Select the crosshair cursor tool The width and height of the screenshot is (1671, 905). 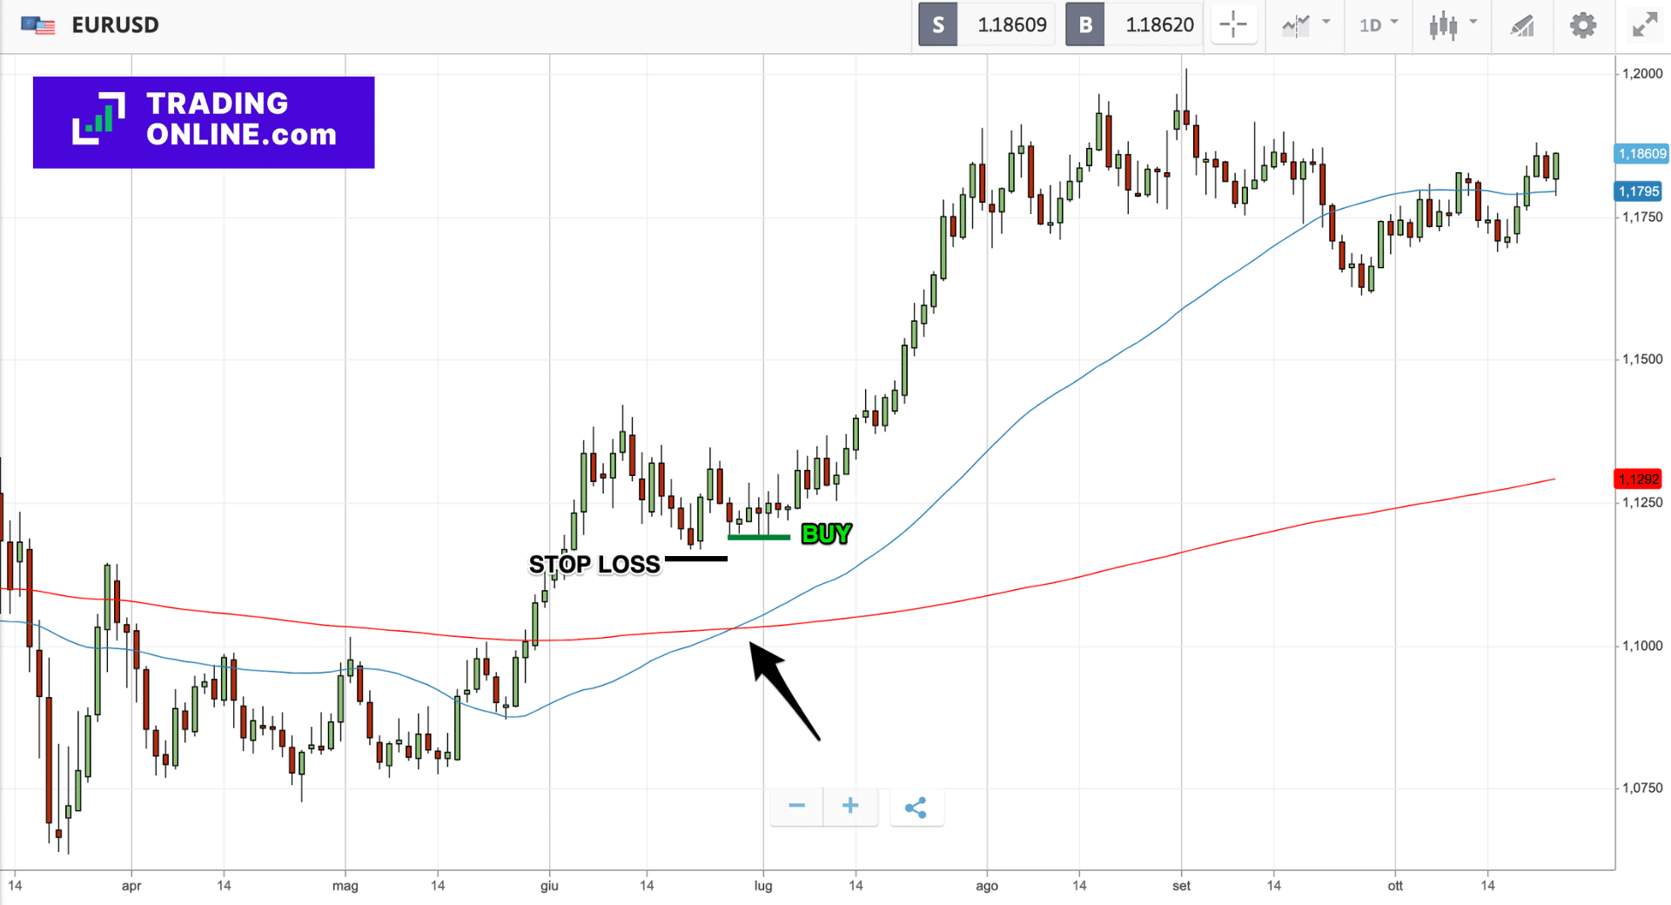point(1233,24)
